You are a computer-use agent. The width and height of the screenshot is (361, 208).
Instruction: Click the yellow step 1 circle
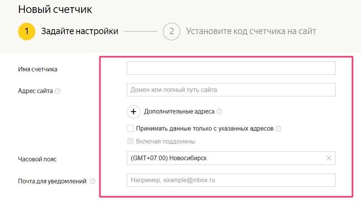(27, 32)
